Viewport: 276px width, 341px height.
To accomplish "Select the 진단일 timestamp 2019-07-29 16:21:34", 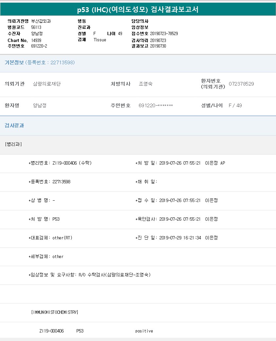I will [x=180, y=238].
